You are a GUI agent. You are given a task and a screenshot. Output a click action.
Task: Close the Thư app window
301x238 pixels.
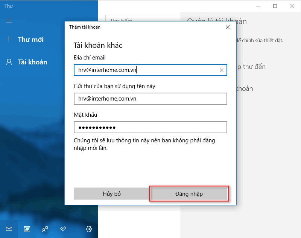pos(292,6)
